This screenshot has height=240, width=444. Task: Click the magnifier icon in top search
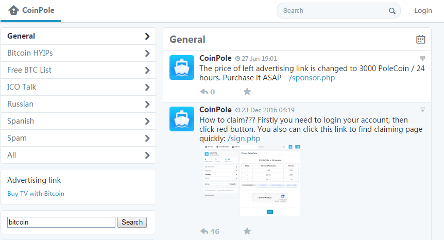(x=392, y=11)
